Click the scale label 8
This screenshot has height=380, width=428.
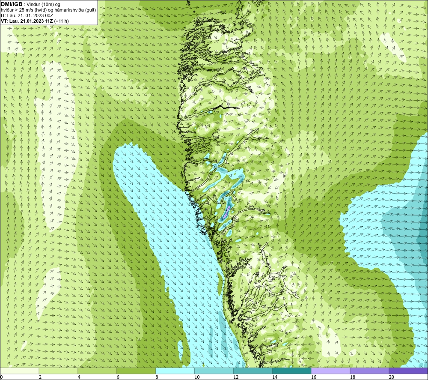157,377
